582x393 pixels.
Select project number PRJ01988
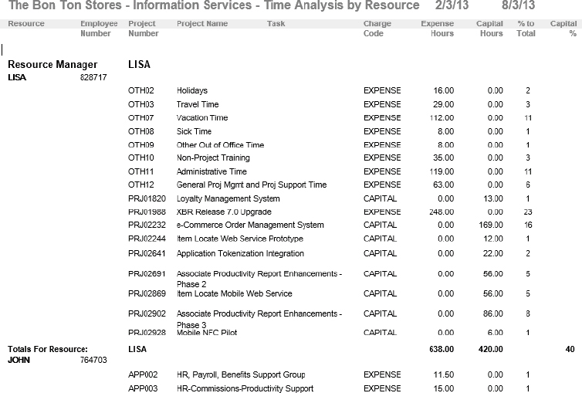click(147, 212)
